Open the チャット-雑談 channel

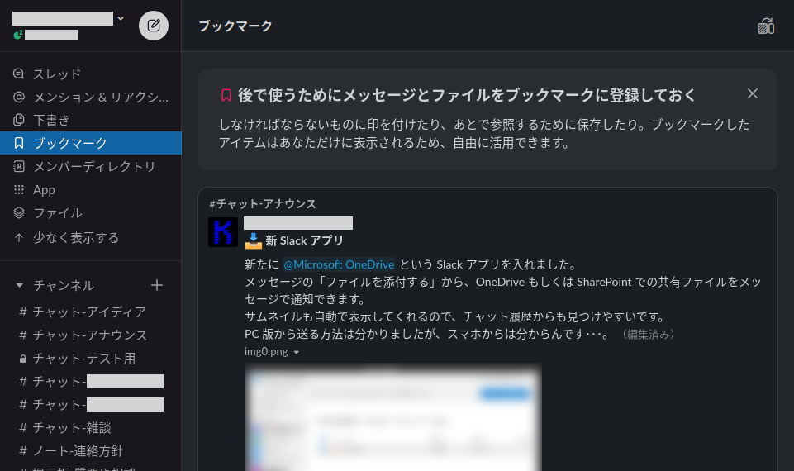click(91, 428)
